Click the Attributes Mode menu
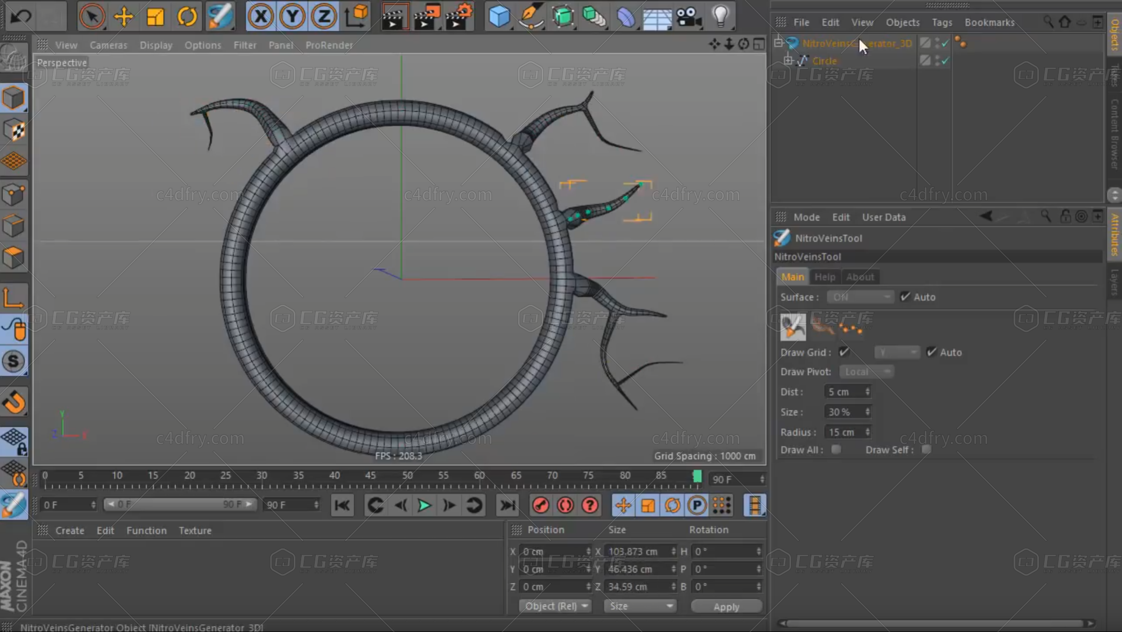The width and height of the screenshot is (1122, 632). (806, 217)
